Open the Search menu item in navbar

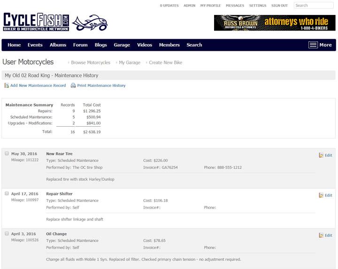click(194, 45)
